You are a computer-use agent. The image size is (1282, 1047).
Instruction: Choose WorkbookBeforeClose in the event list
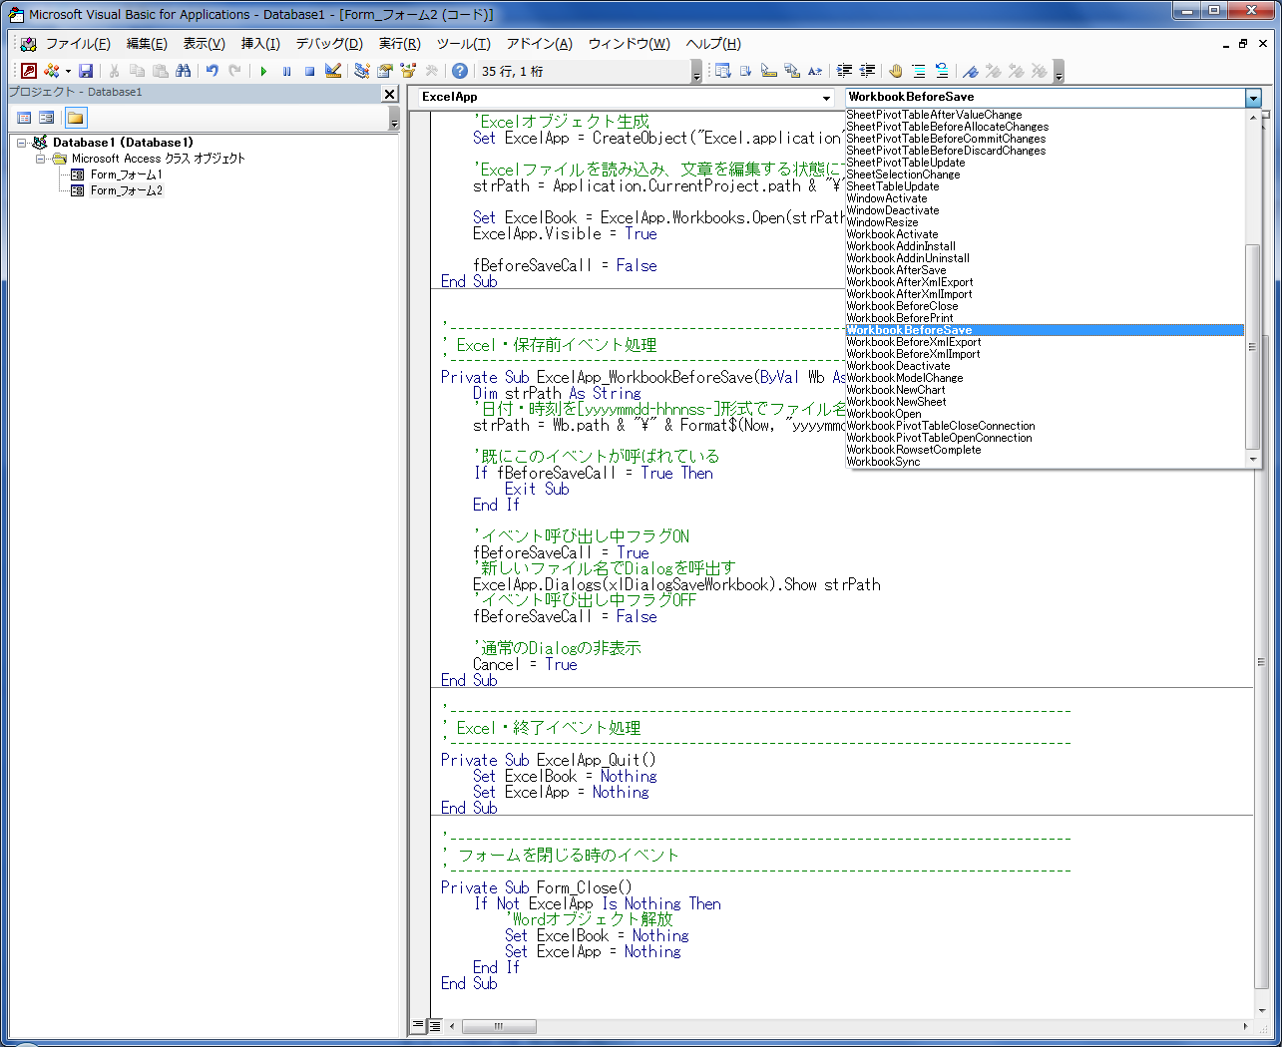coord(902,306)
